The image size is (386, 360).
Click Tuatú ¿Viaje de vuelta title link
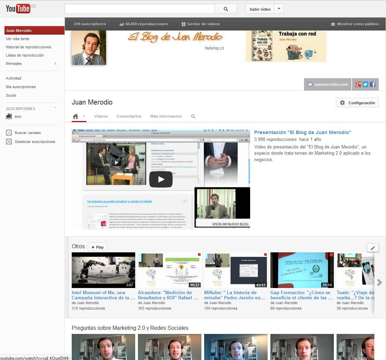point(355,295)
